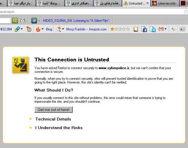Viewport: 188px width, 148px height.
Task: Click the Missy Franklin Amazon.com link
Action: 86,29
